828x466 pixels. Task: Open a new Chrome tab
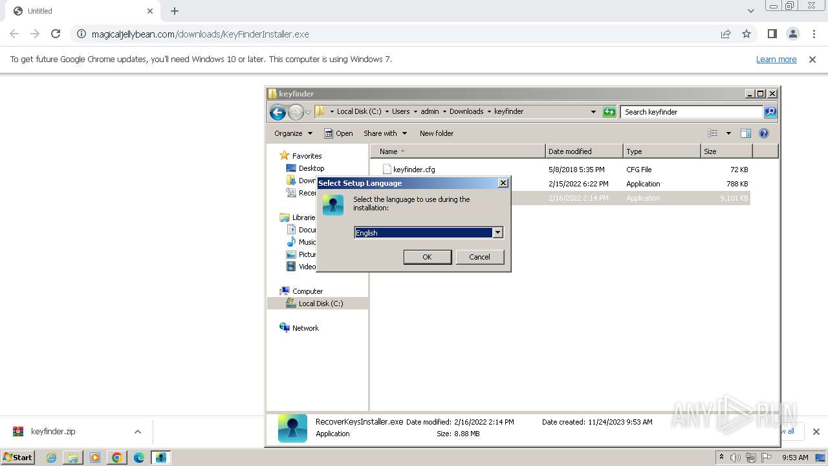(175, 11)
